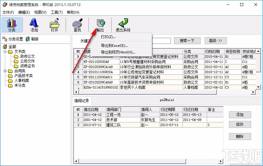The image size is (263, 166).
Task: Click the 添加 toolbar icon
Action: pyautogui.click(x=34, y=25)
